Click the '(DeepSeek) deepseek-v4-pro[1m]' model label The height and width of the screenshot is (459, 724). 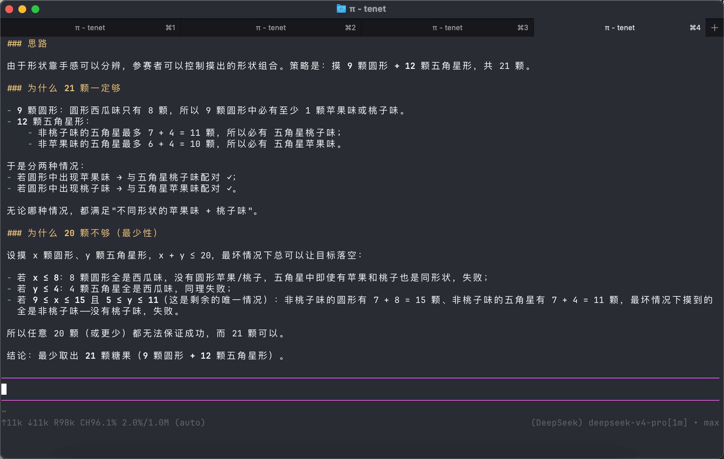(x=609, y=423)
